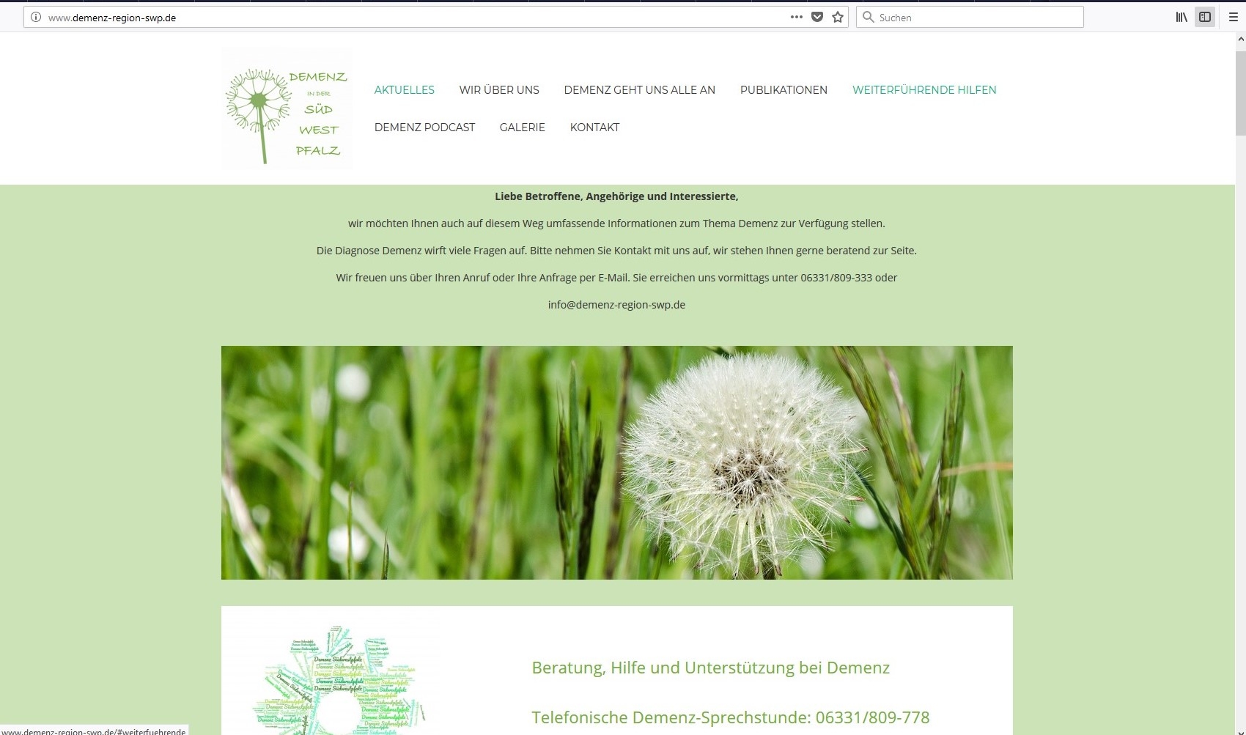
Task: Toggle the sidebar view icon
Action: [1205, 18]
